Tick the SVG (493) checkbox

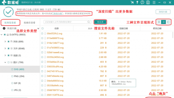12,69
